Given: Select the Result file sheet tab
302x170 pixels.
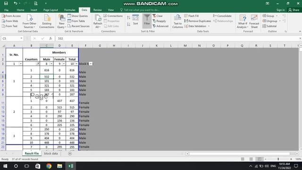Looking at the screenshot, I should (32, 153).
